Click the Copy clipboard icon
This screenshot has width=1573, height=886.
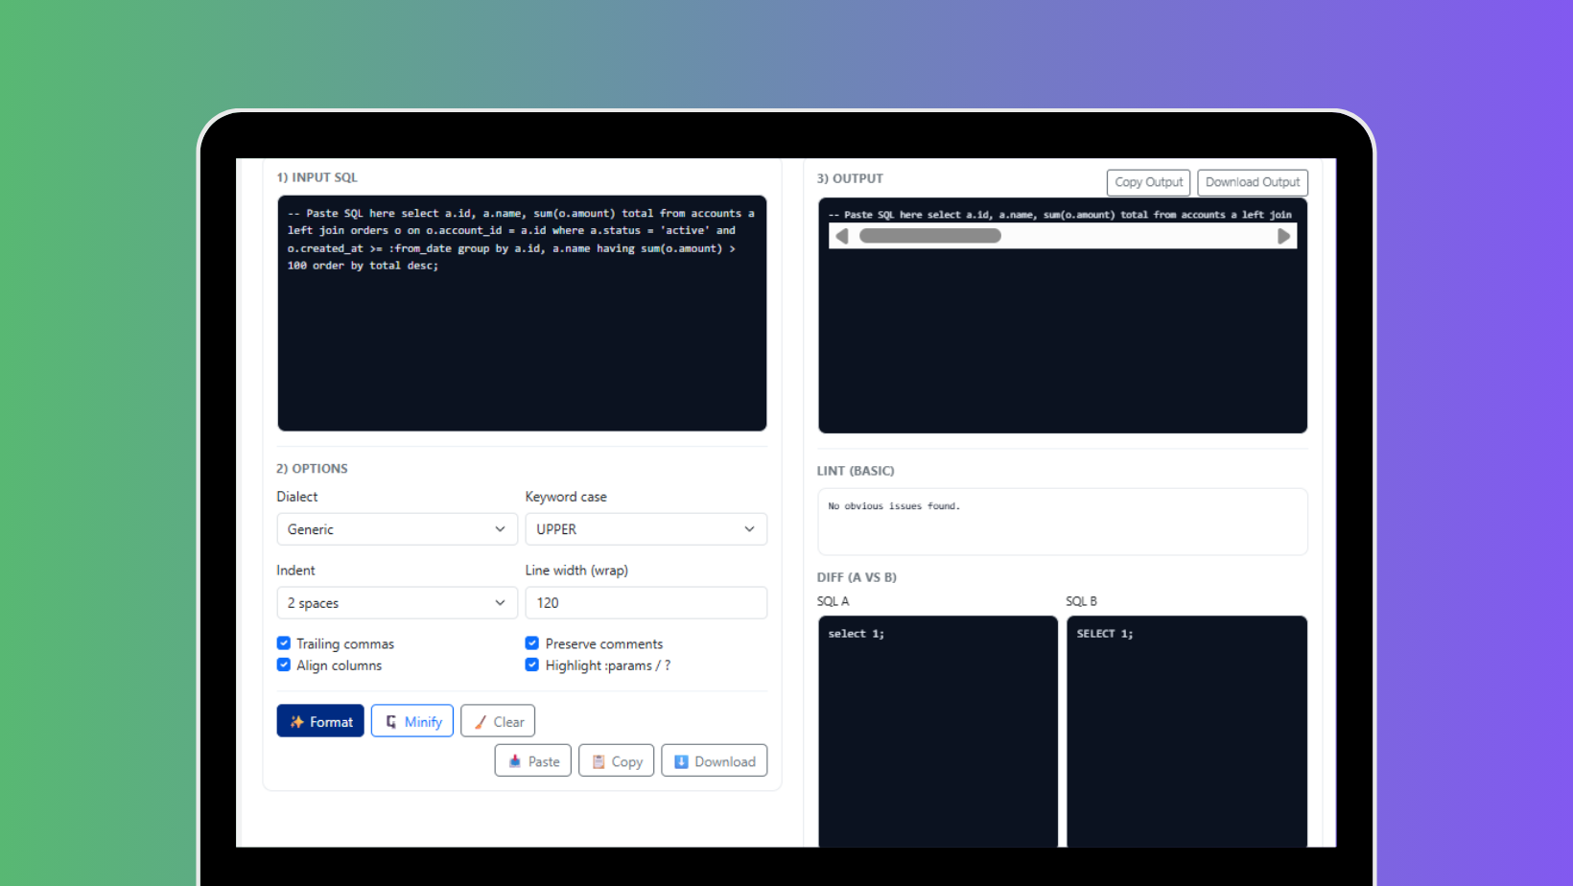[599, 761]
